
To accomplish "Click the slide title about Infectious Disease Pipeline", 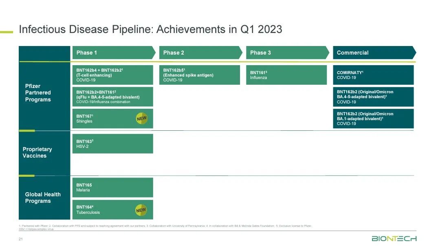I will pos(150,29).
